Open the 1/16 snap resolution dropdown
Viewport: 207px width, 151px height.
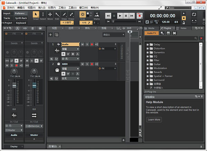(x=86, y=23)
